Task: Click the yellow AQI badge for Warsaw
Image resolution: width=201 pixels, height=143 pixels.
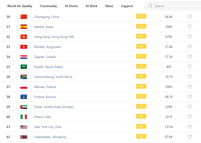Action: tap(141, 86)
